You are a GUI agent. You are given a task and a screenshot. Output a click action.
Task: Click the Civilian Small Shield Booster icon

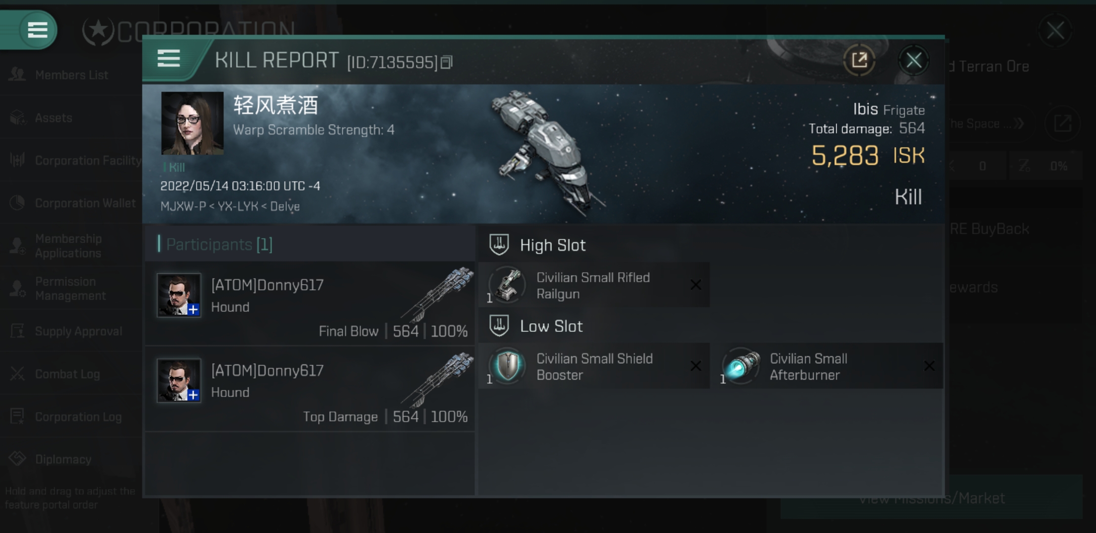tap(509, 365)
